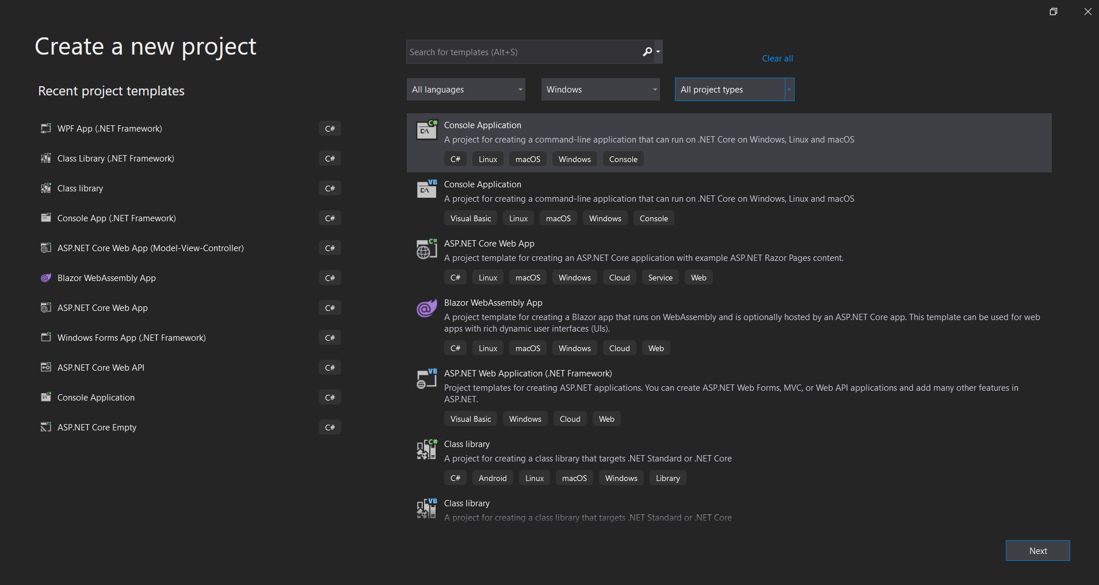This screenshot has height=585, width=1099.
Task: Close the Create a new project dialog
Action: (x=1087, y=11)
